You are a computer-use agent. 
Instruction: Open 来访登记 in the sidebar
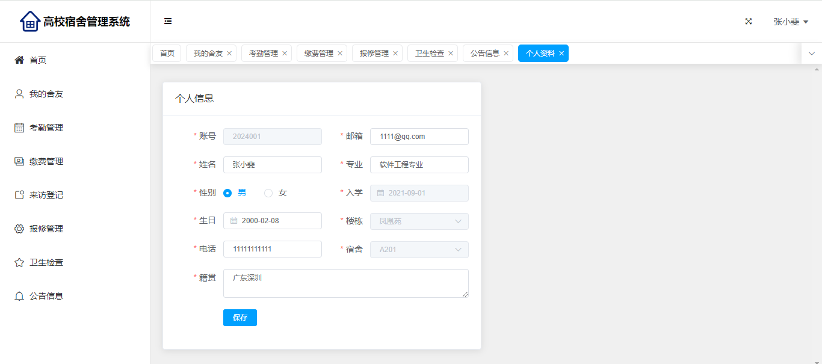pos(46,195)
